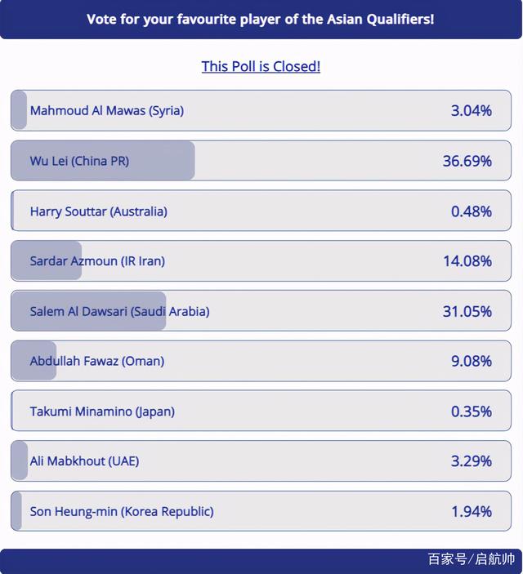This screenshot has width=523, height=574.
Task: Click the Son Heung-min (Korea Republic) label
Action: (122, 511)
